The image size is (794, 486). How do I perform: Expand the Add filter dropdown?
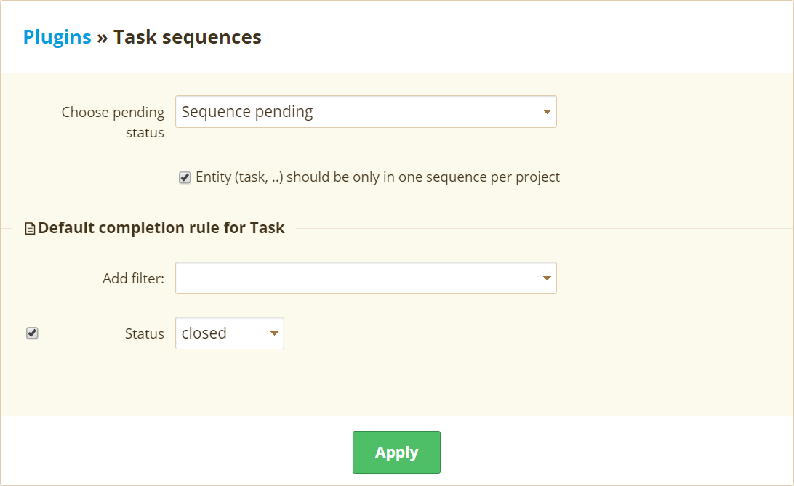tap(366, 278)
